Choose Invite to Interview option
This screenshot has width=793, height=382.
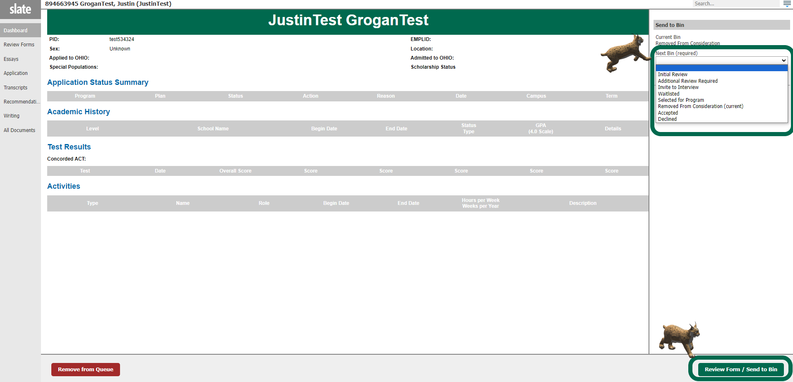point(721,87)
